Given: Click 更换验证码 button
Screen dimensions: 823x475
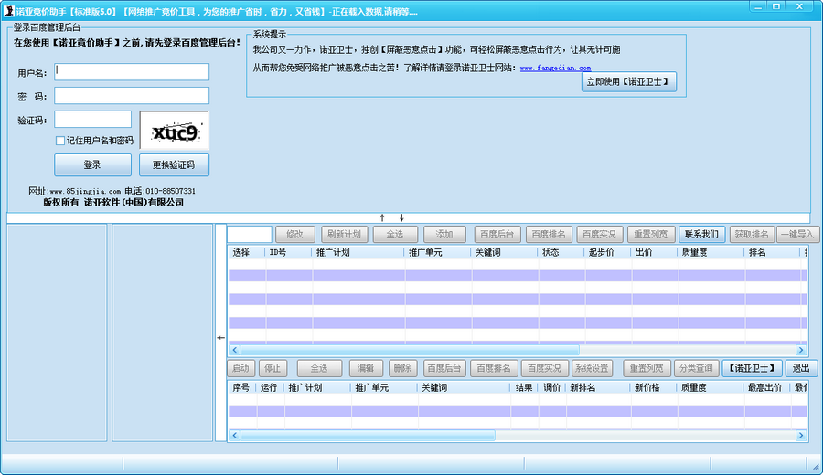Looking at the screenshot, I should coord(174,164).
